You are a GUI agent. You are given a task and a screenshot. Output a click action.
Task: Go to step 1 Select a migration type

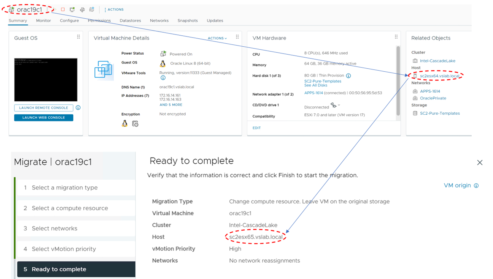76,188
